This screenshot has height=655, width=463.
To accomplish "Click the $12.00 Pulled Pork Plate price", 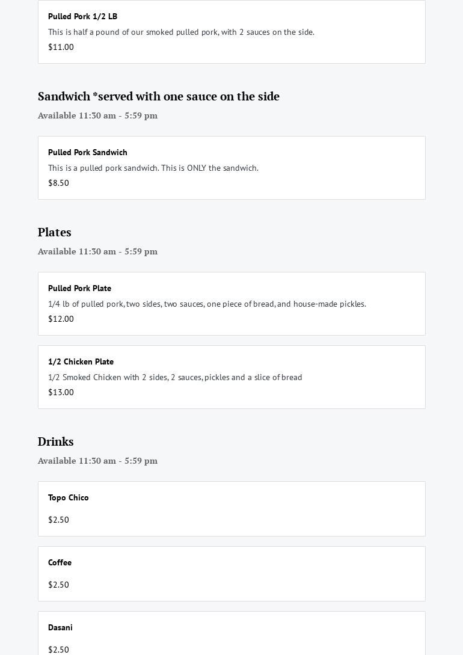I will 61,319.
